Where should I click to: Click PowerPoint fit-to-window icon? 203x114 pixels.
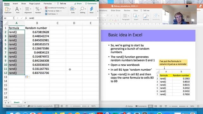click(x=198, y=106)
